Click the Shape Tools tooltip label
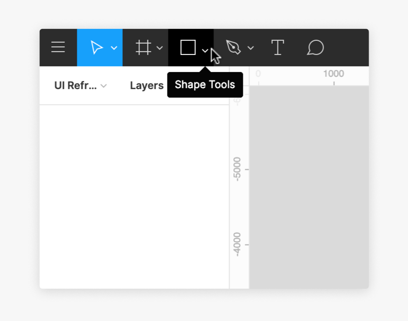Viewport: 408px width, 321px height. pos(205,84)
